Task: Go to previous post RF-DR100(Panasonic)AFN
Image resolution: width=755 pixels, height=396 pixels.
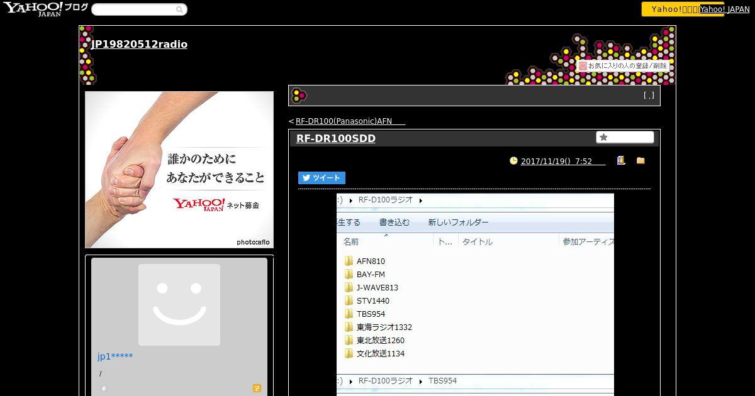Action: pos(350,121)
